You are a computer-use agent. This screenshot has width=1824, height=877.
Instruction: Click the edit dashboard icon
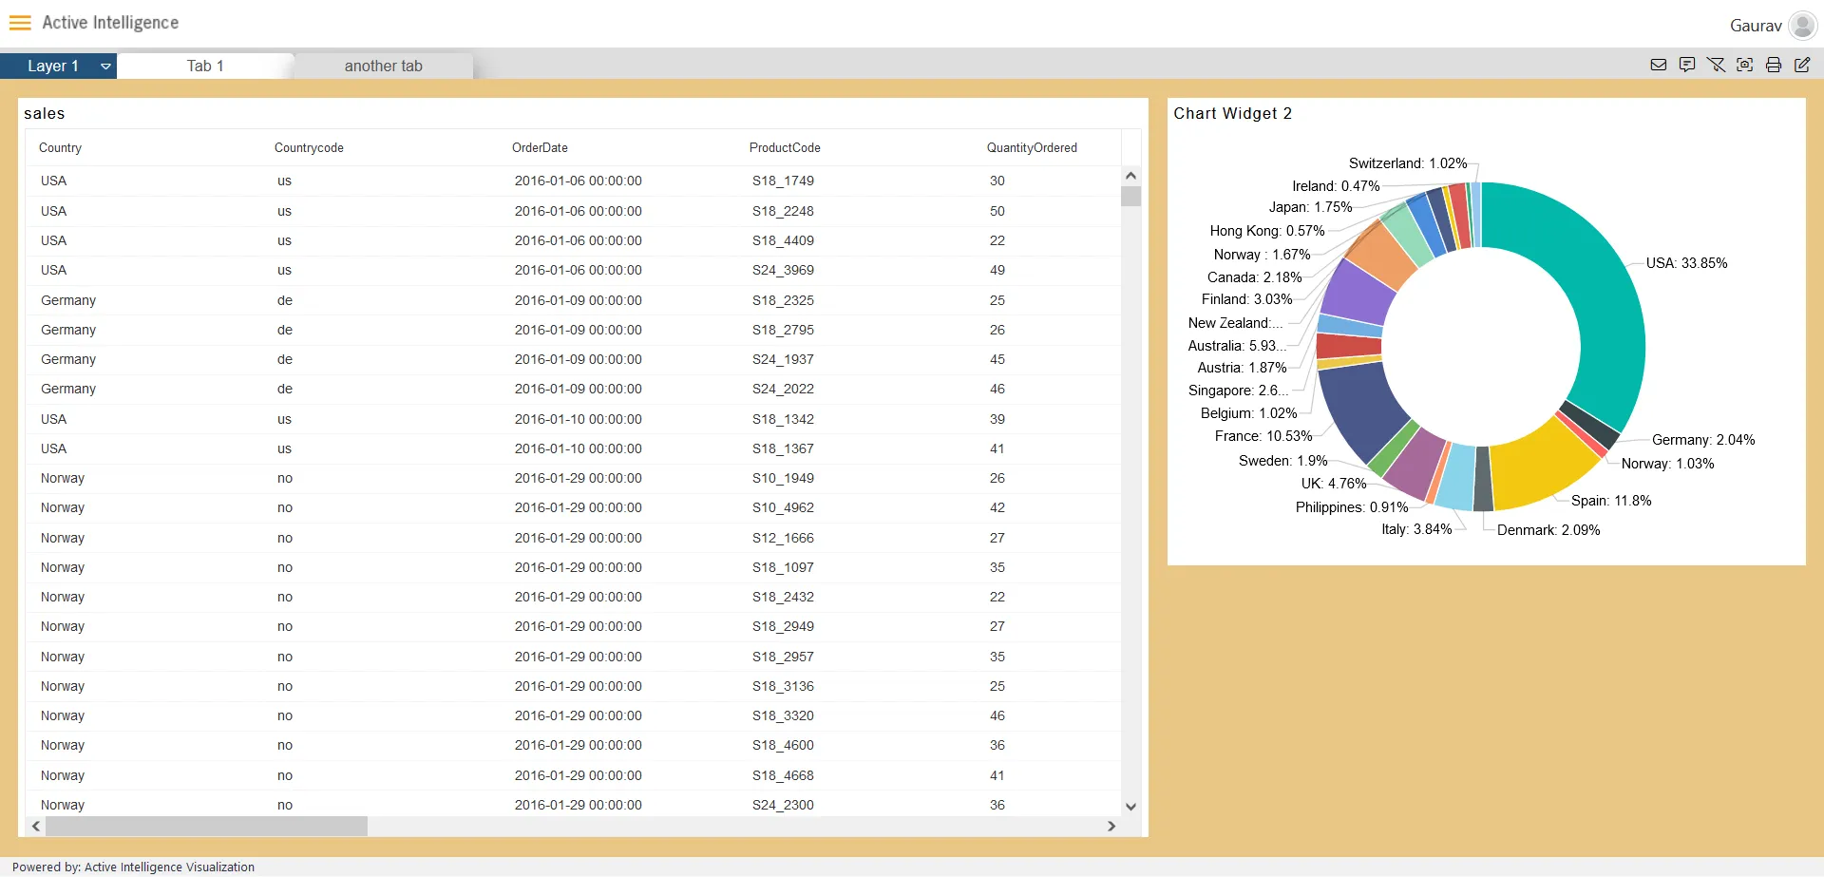(x=1802, y=65)
